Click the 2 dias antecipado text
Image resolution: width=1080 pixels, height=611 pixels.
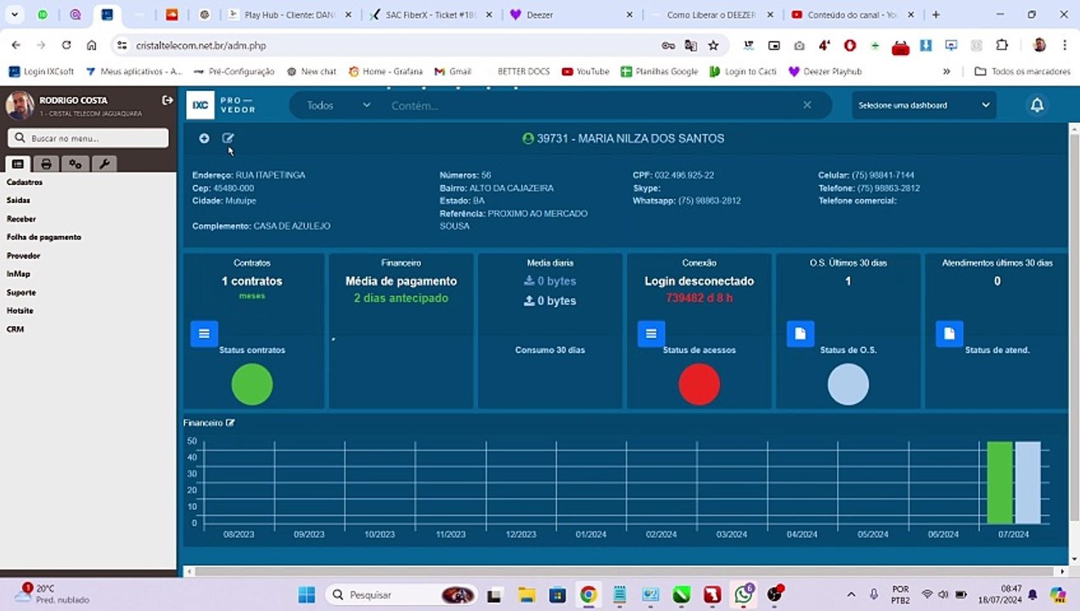point(401,298)
